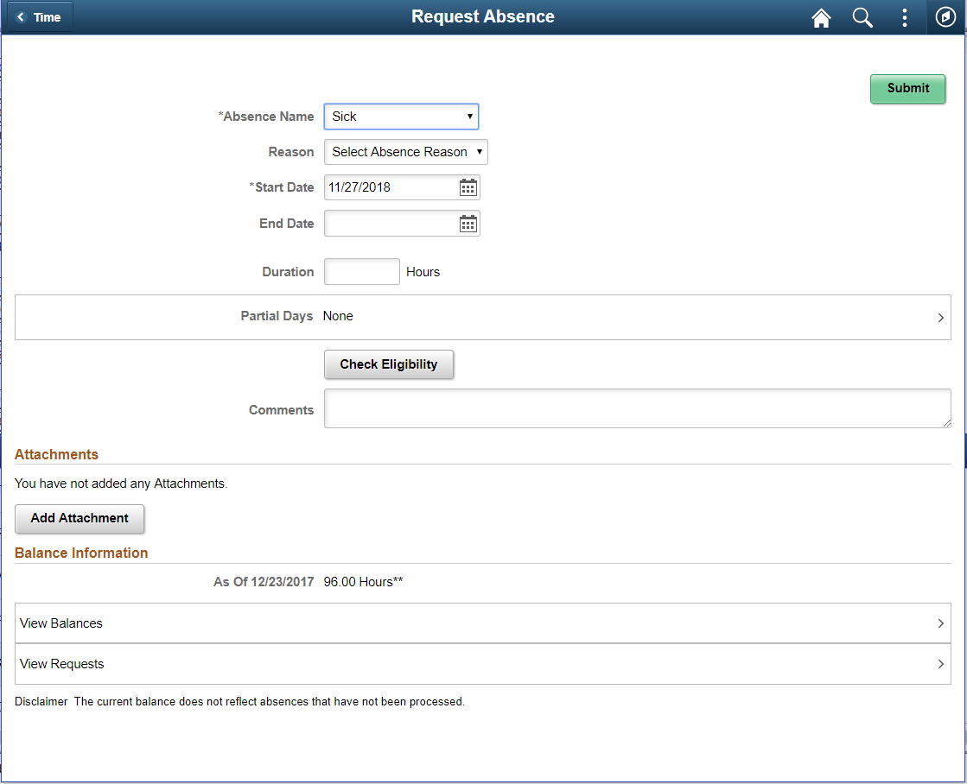Go back to Time page
This screenshot has width=967, height=784.
click(40, 17)
